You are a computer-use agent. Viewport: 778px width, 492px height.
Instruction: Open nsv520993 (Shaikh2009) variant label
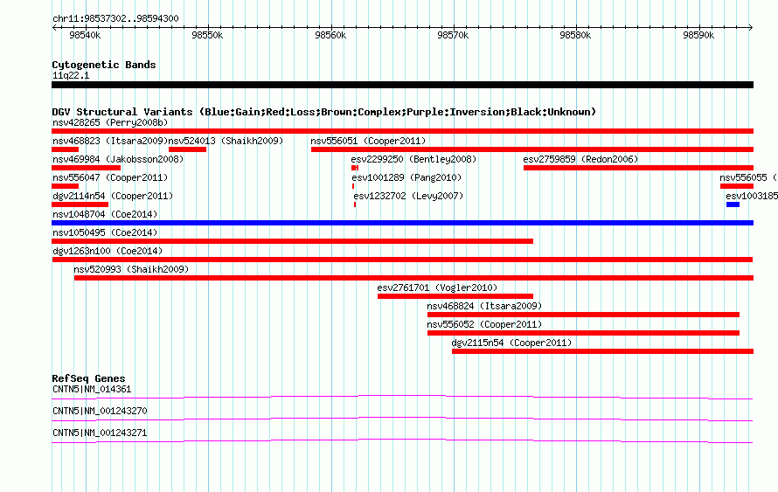click(x=131, y=269)
